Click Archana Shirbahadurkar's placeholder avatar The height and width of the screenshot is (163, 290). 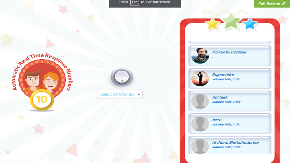[x=200, y=146]
